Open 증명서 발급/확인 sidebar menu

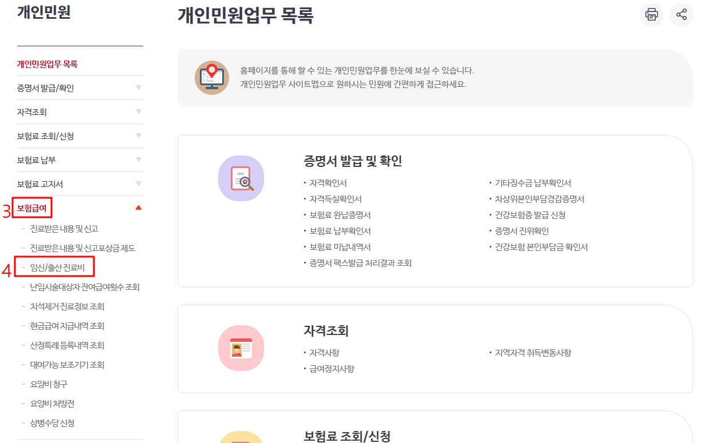click(46, 88)
